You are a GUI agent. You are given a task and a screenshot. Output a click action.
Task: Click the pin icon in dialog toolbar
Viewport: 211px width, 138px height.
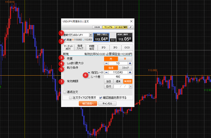click(131, 27)
